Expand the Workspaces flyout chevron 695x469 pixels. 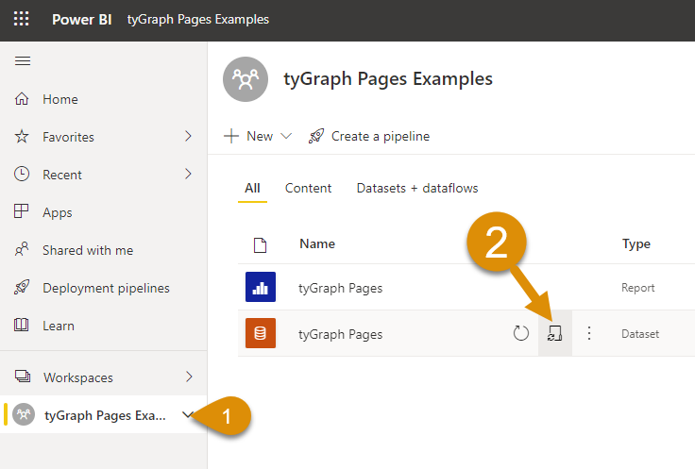pos(188,377)
